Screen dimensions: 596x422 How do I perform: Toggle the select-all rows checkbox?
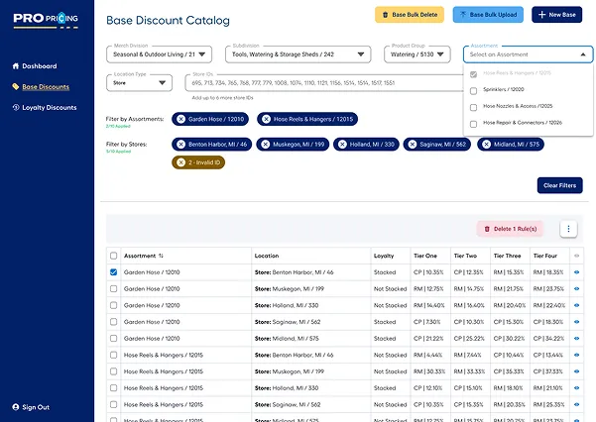[x=114, y=256]
